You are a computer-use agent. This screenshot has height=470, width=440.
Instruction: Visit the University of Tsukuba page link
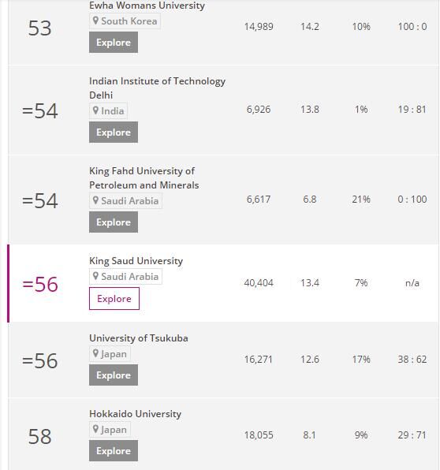pyautogui.click(x=139, y=338)
